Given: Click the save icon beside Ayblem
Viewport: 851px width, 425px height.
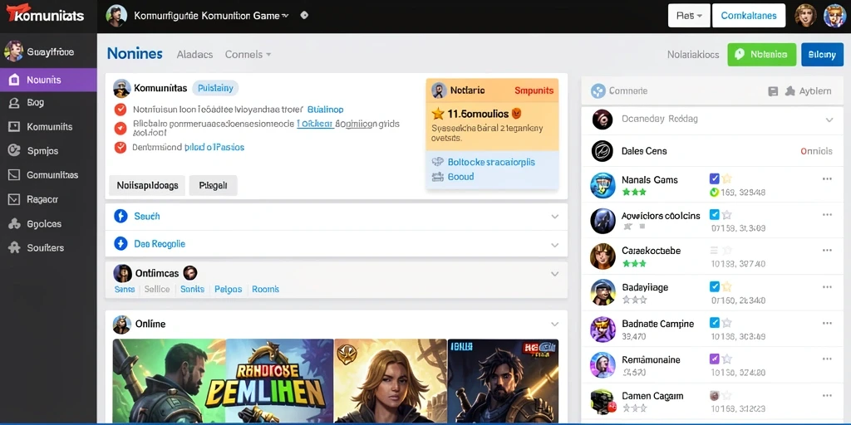Looking at the screenshot, I should pyautogui.click(x=774, y=91).
